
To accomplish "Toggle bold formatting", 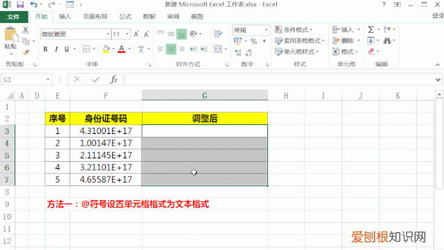I will [x=45, y=49].
